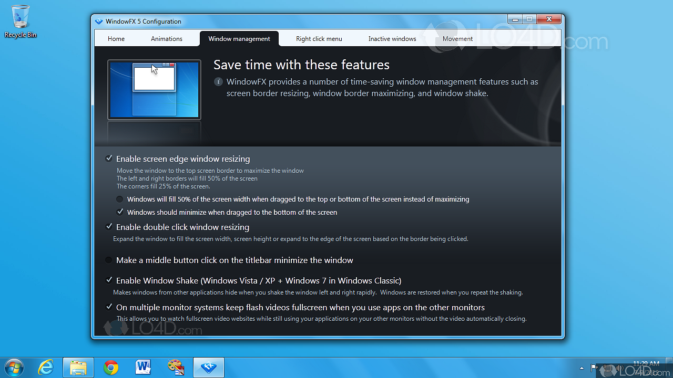Switch to the Movement tab

457,39
